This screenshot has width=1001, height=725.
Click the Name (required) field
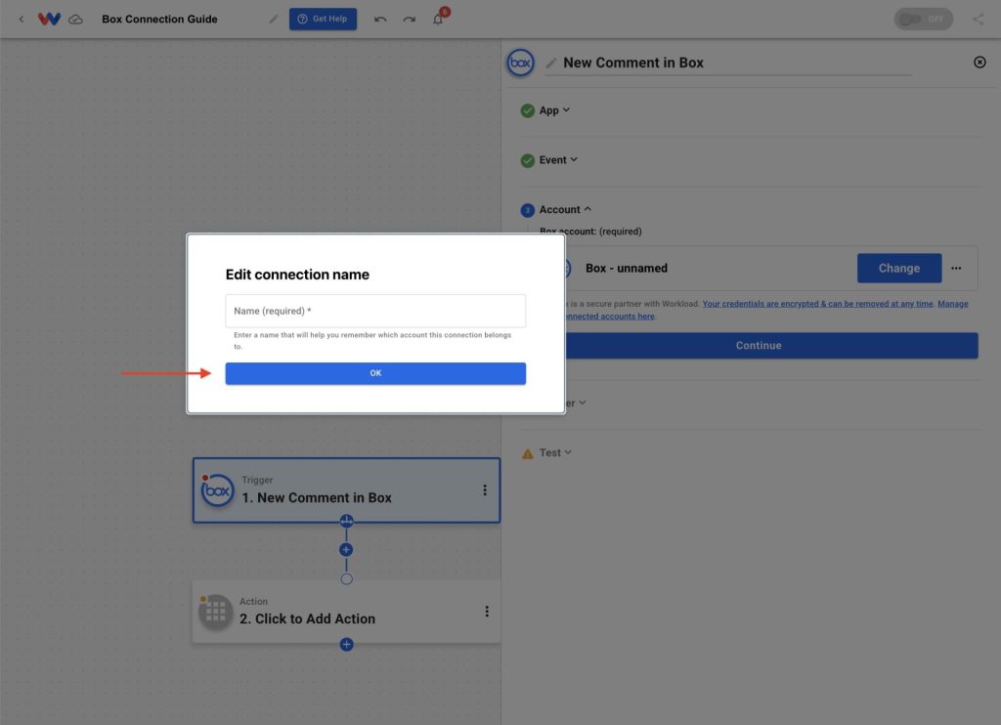point(375,311)
